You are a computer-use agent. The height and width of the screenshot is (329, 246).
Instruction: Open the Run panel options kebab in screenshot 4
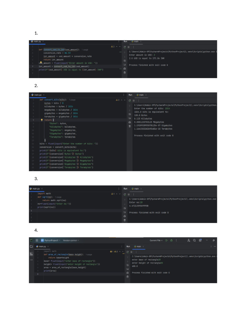pyautogui.click(x=211, y=246)
